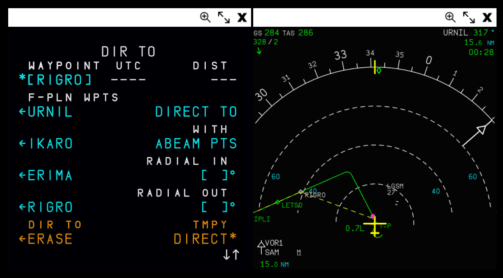Viewport: 503px width, 278px height.
Task: Select the ABEAM PTS option
Action: tap(196, 144)
